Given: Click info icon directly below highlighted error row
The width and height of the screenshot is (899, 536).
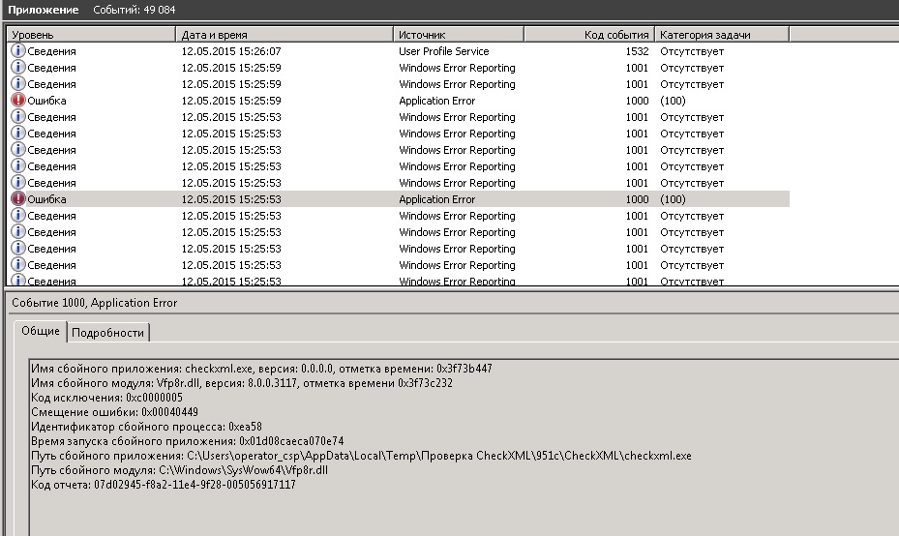Looking at the screenshot, I should point(17,216).
